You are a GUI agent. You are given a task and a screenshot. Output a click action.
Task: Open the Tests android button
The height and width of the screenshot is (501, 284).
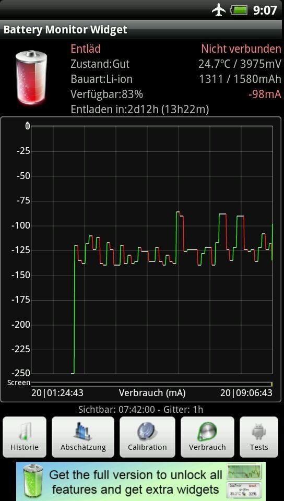(x=259, y=437)
